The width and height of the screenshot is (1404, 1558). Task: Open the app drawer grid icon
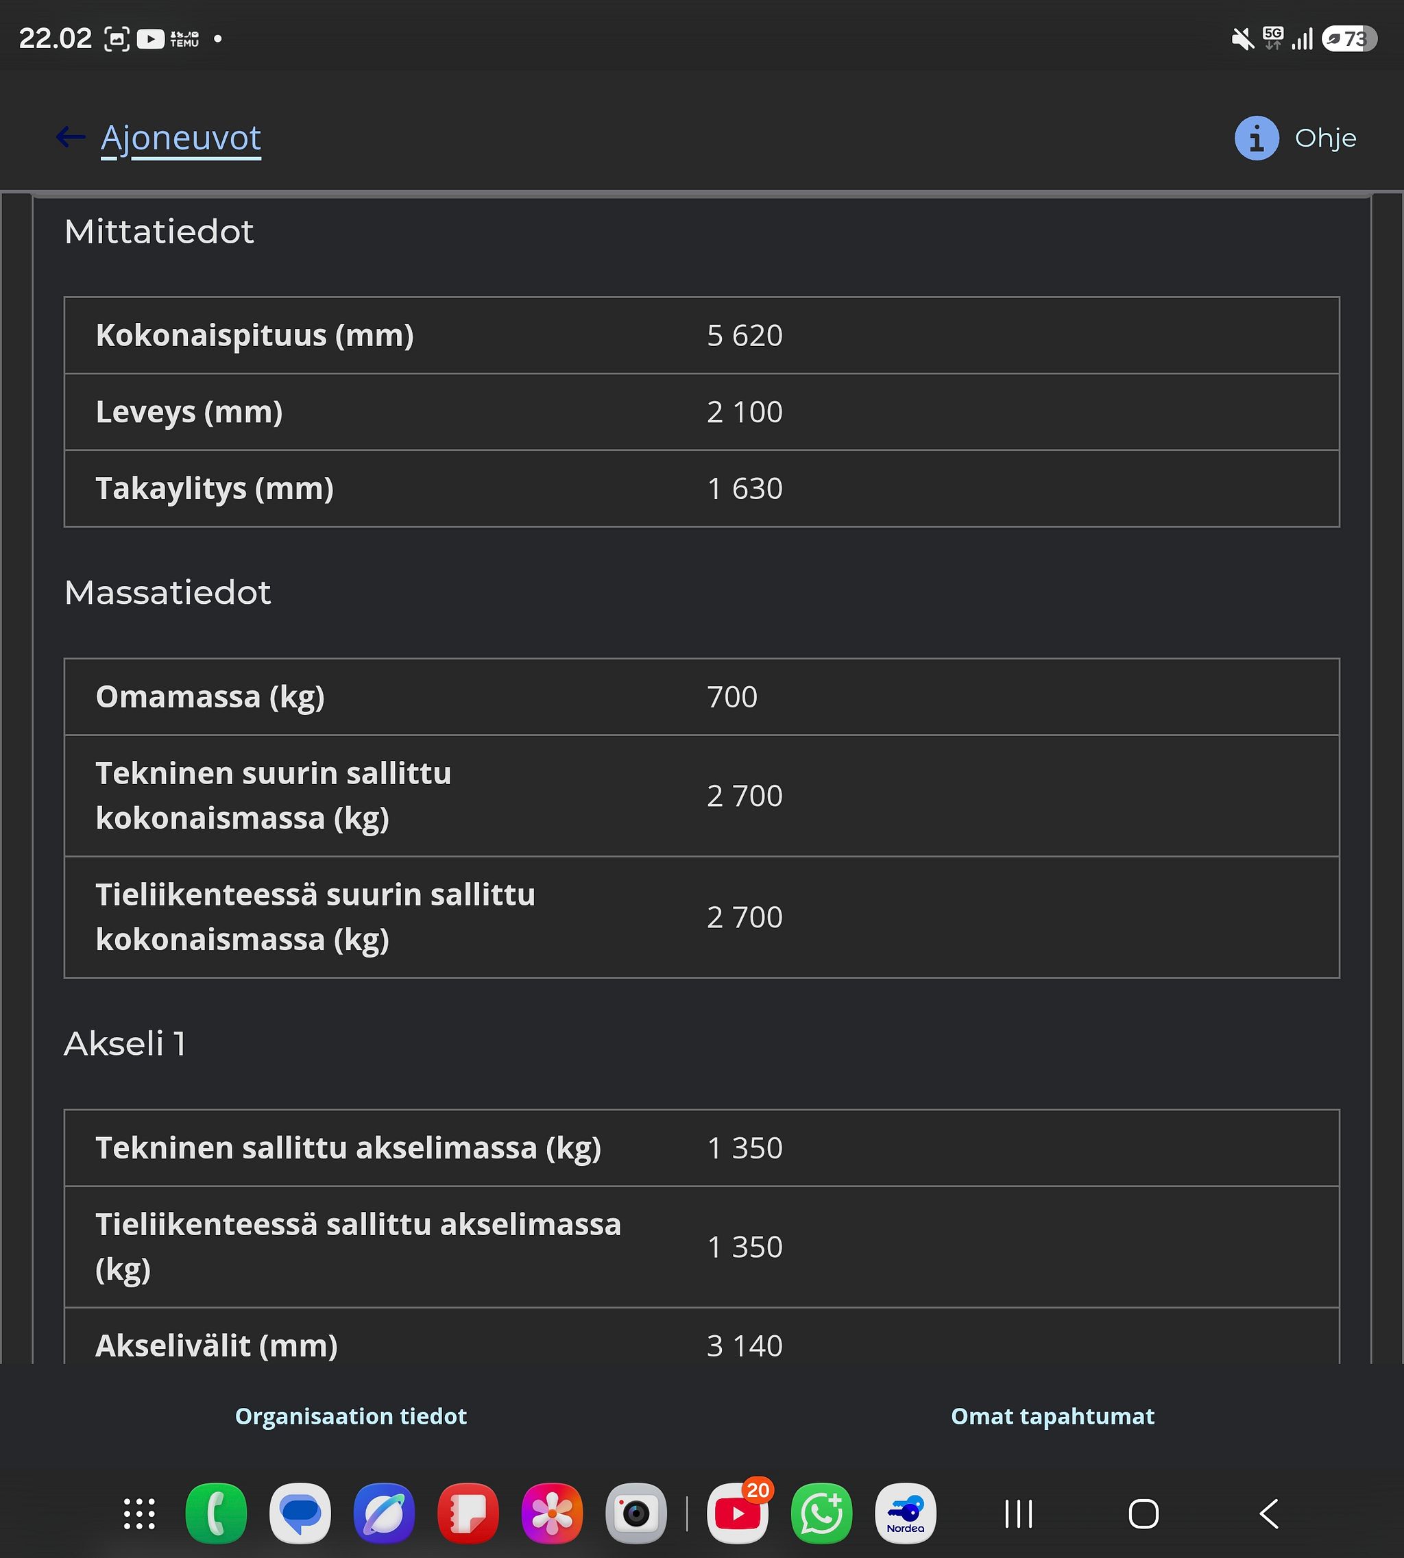click(x=140, y=1513)
